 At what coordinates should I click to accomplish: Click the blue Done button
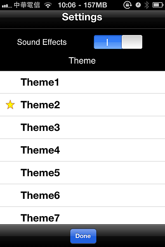83,236
